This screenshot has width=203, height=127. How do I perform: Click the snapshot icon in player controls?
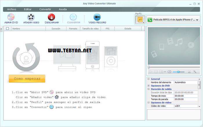tap(161, 72)
